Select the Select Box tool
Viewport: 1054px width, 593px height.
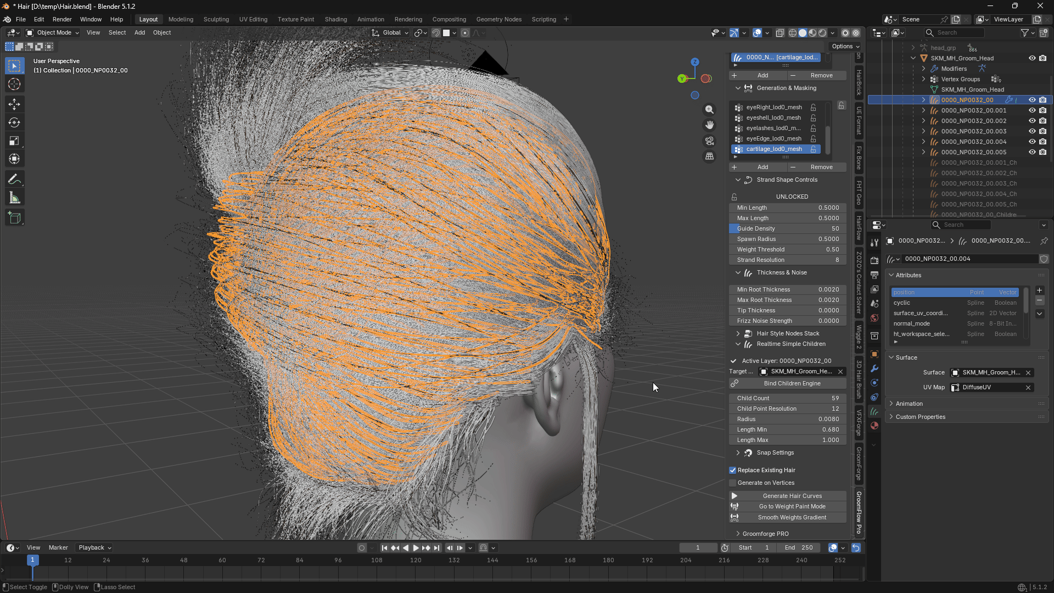coord(15,66)
